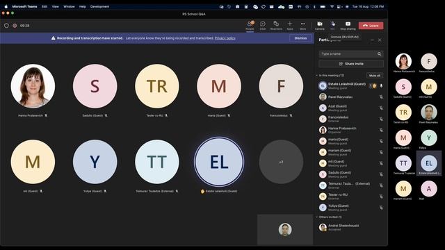Close the Participants panel
This screenshot has width=445, height=250.
coord(380,40)
